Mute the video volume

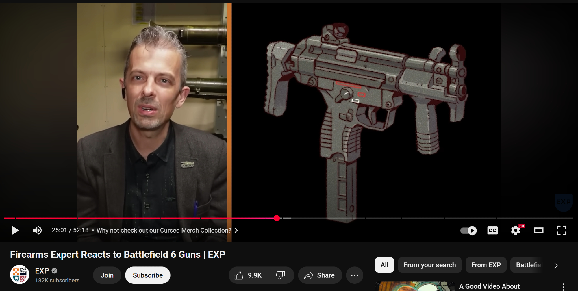[37, 230]
